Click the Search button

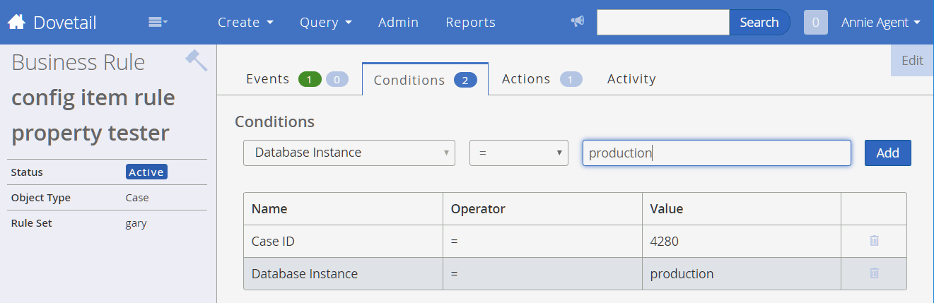pos(759,22)
